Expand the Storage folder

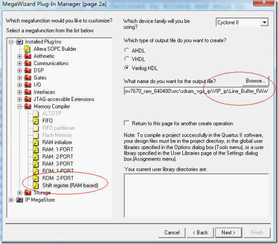click(x=19, y=193)
